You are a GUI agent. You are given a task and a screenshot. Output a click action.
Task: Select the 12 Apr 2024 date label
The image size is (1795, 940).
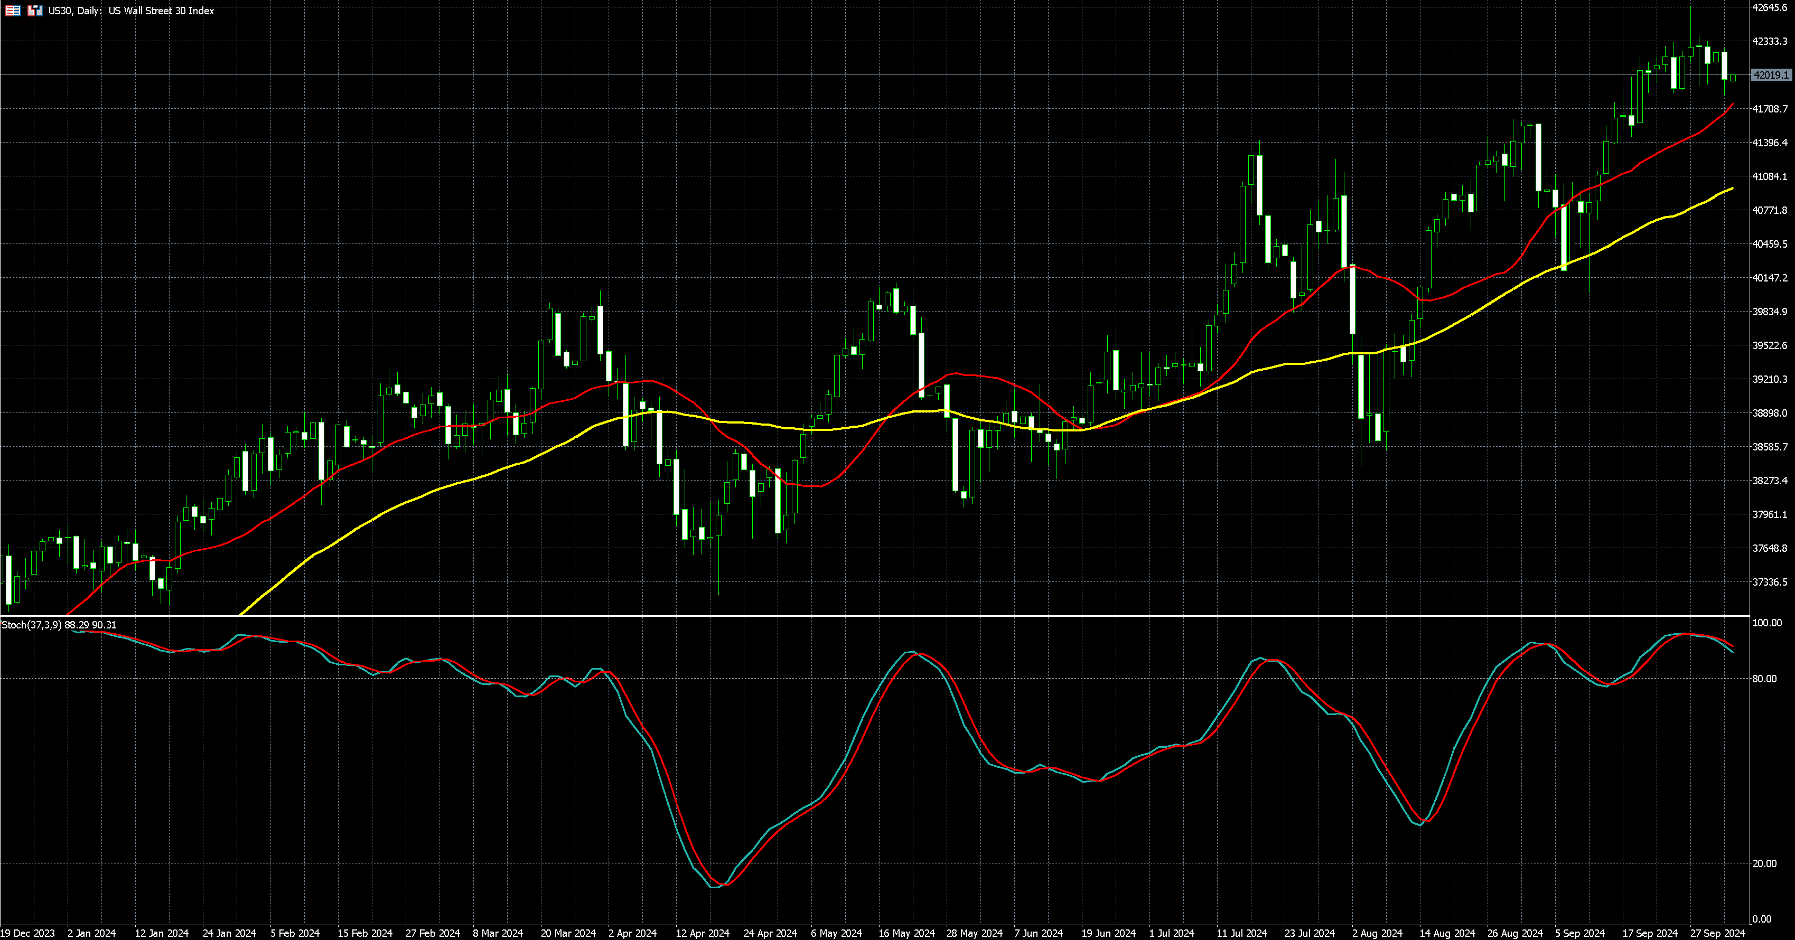pyautogui.click(x=703, y=933)
